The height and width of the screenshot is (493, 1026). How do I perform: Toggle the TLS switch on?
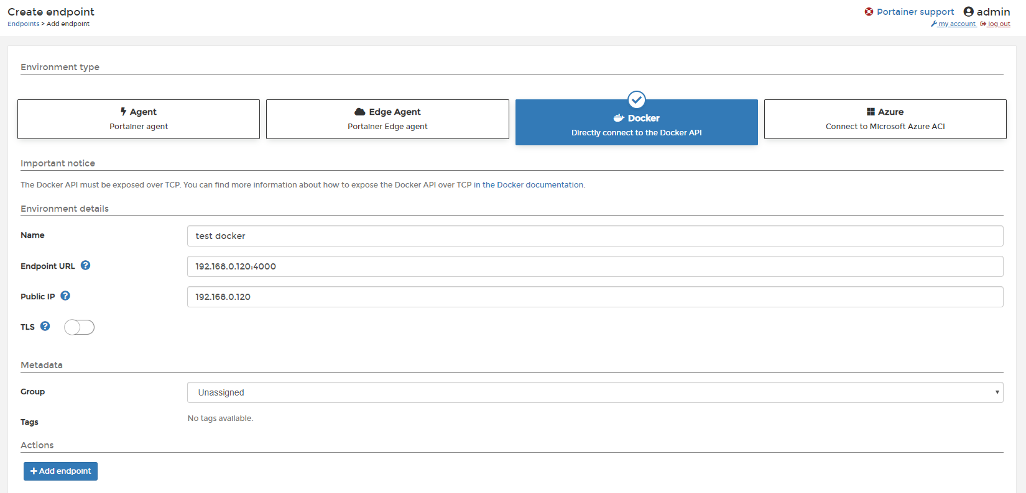(x=79, y=327)
